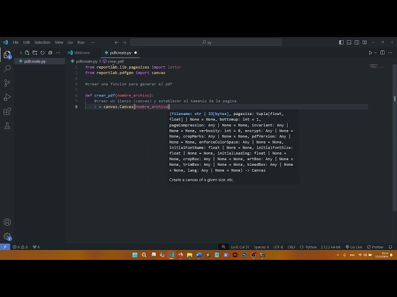397x297 pixels.
Task: Run the Python file with play button
Action: [370, 53]
